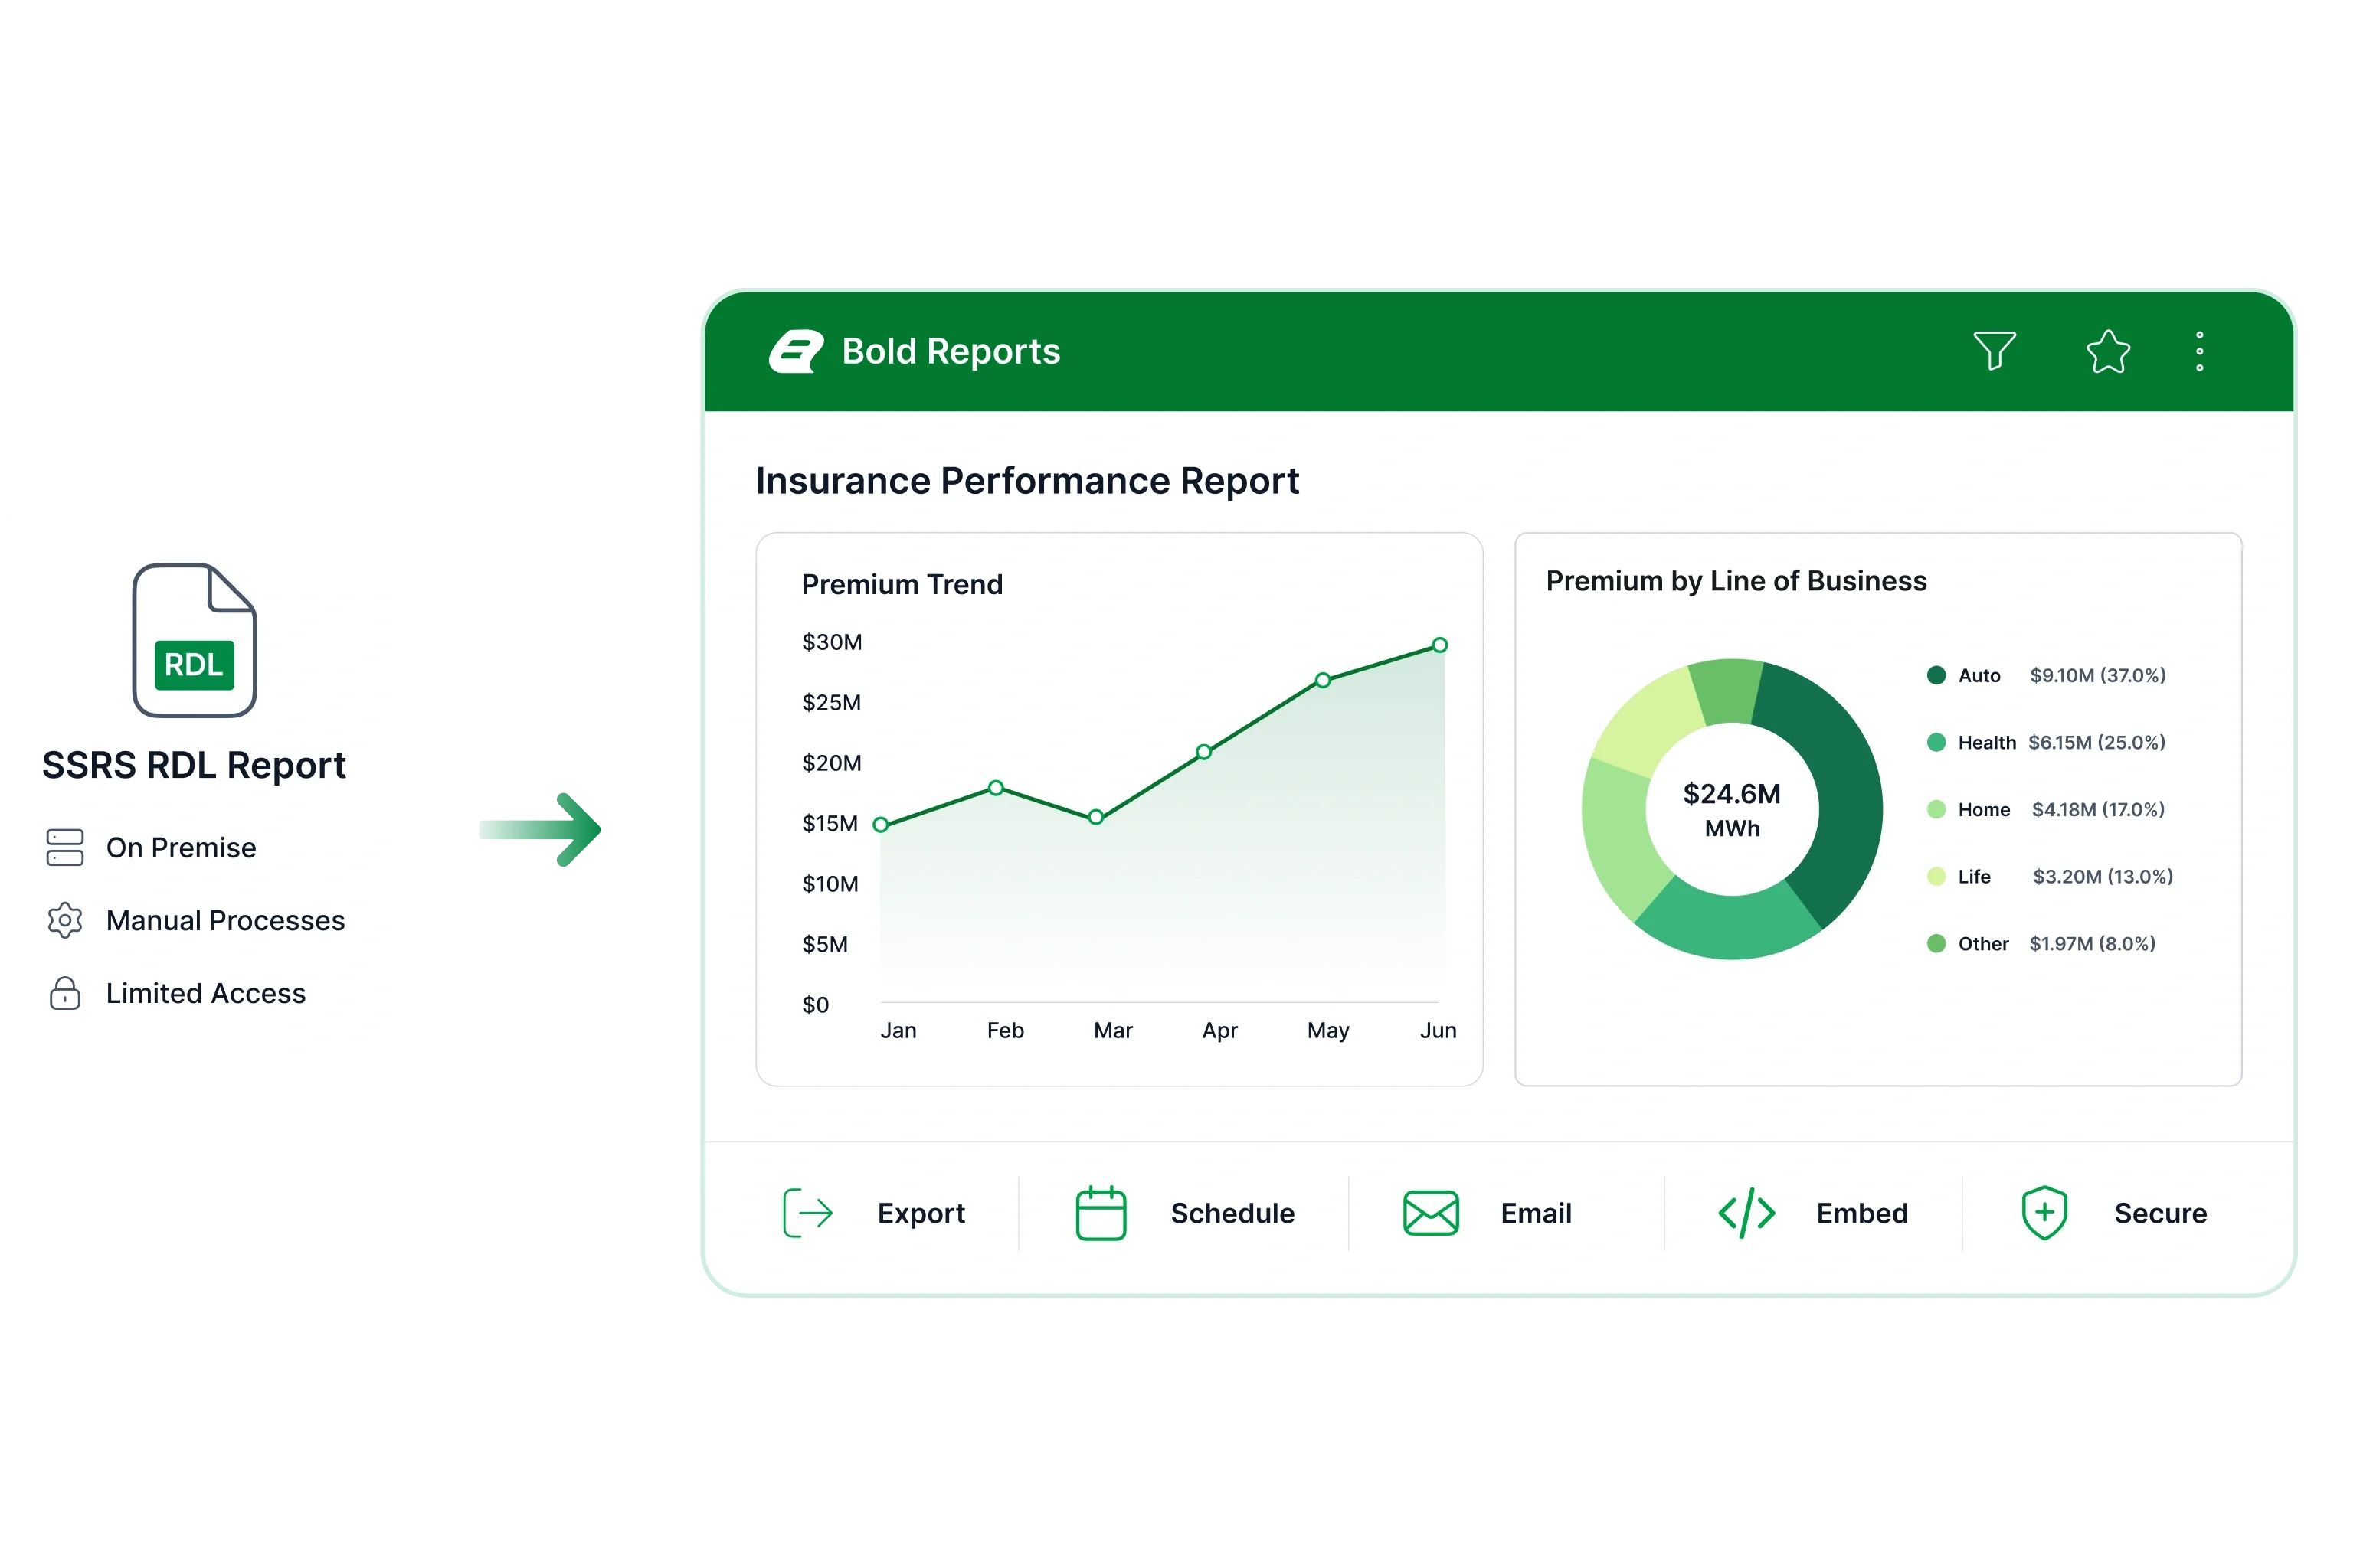Click the Mar data point on trend line
Viewport: 2373px width, 1568px height.
pos(1095,817)
